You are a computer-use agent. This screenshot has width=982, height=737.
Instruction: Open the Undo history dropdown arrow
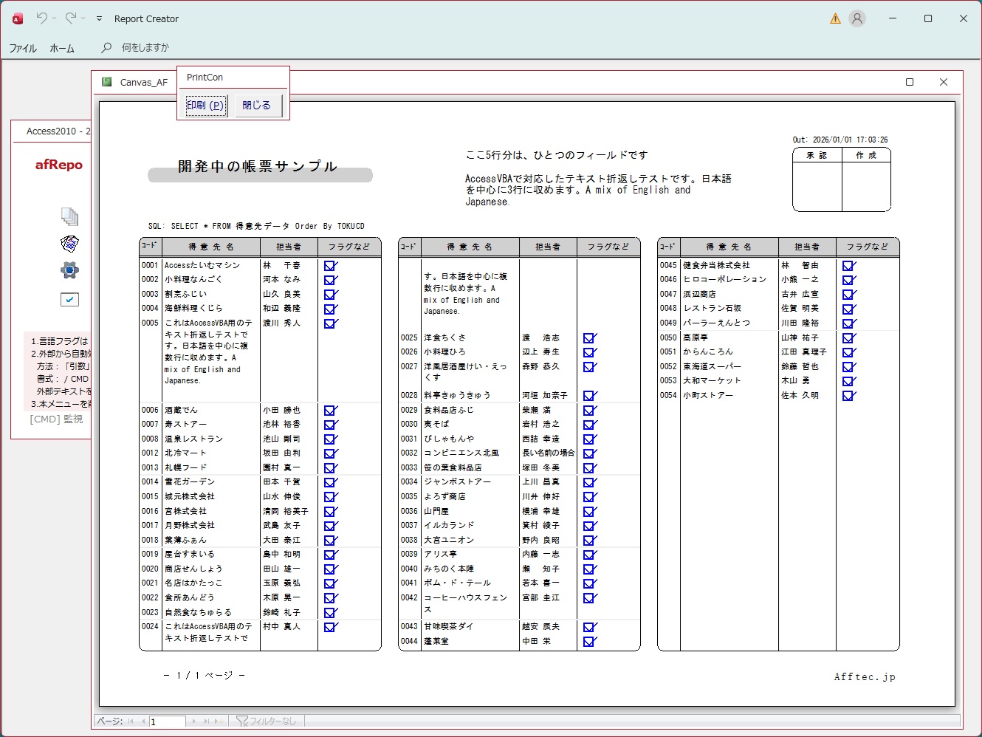[55, 18]
